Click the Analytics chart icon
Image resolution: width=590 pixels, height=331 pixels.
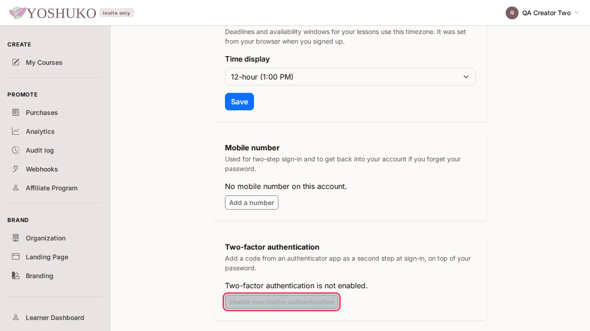coord(16,131)
